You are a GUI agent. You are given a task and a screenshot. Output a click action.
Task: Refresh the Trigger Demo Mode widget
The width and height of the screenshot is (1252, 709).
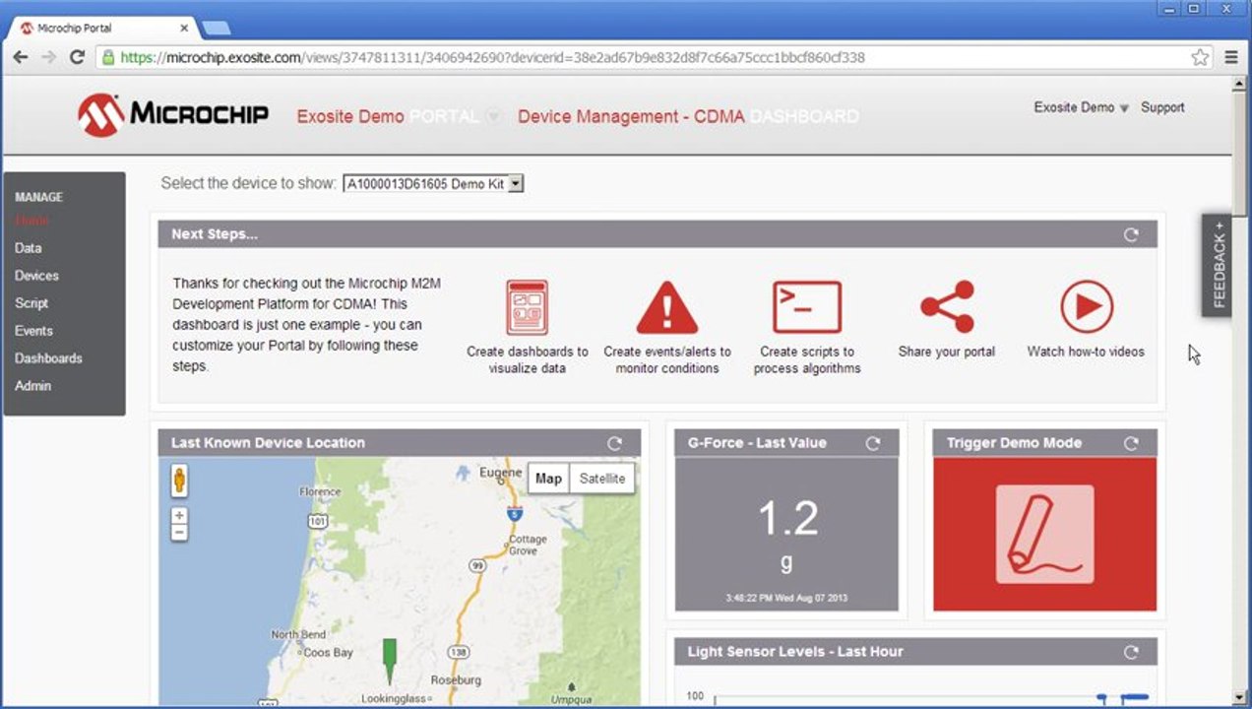pyautogui.click(x=1131, y=443)
